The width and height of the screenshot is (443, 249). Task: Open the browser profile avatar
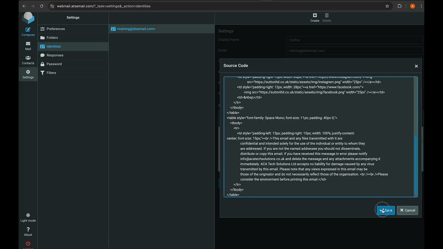point(412,6)
